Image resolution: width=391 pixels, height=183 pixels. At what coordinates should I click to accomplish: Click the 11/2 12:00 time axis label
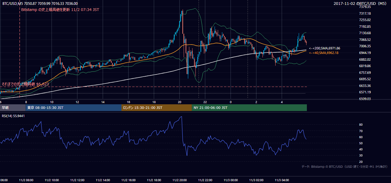tap(77, 180)
